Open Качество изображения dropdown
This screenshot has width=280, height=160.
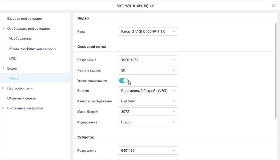(148, 101)
